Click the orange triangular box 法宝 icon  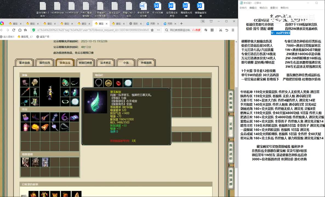[x=45, y=127]
